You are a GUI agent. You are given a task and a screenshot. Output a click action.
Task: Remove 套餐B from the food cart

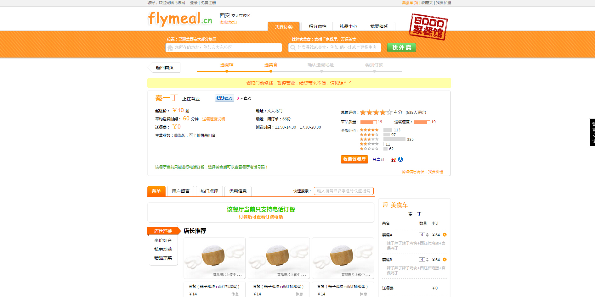[x=445, y=260]
